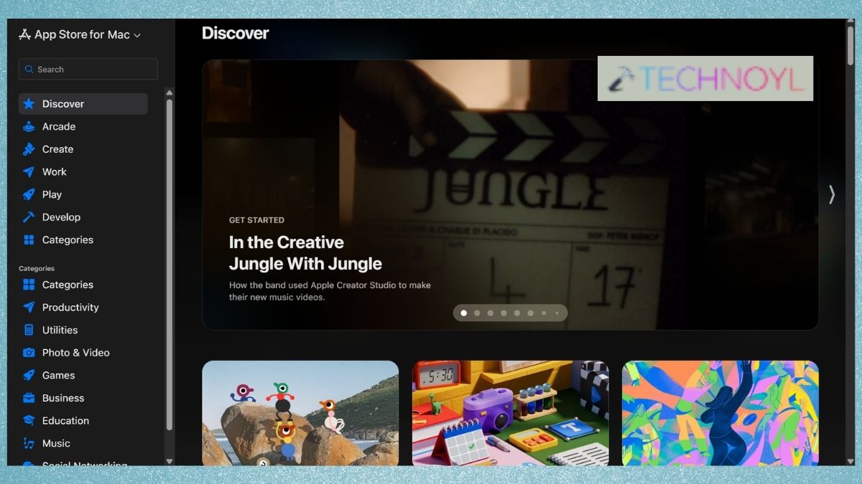Viewport: 862px width, 484px height.
Task: Open the Discover section star icon
Action: click(x=29, y=104)
